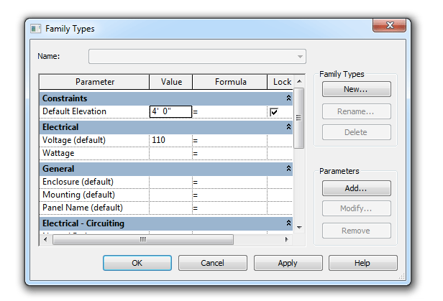Click the vertical scrollbar down arrow

tap(299, 228)
